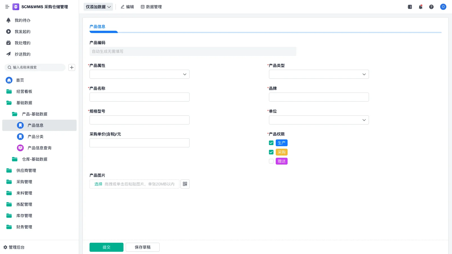Click the 规格型号 input field
452x254 pixels.
tap(140, 120)
